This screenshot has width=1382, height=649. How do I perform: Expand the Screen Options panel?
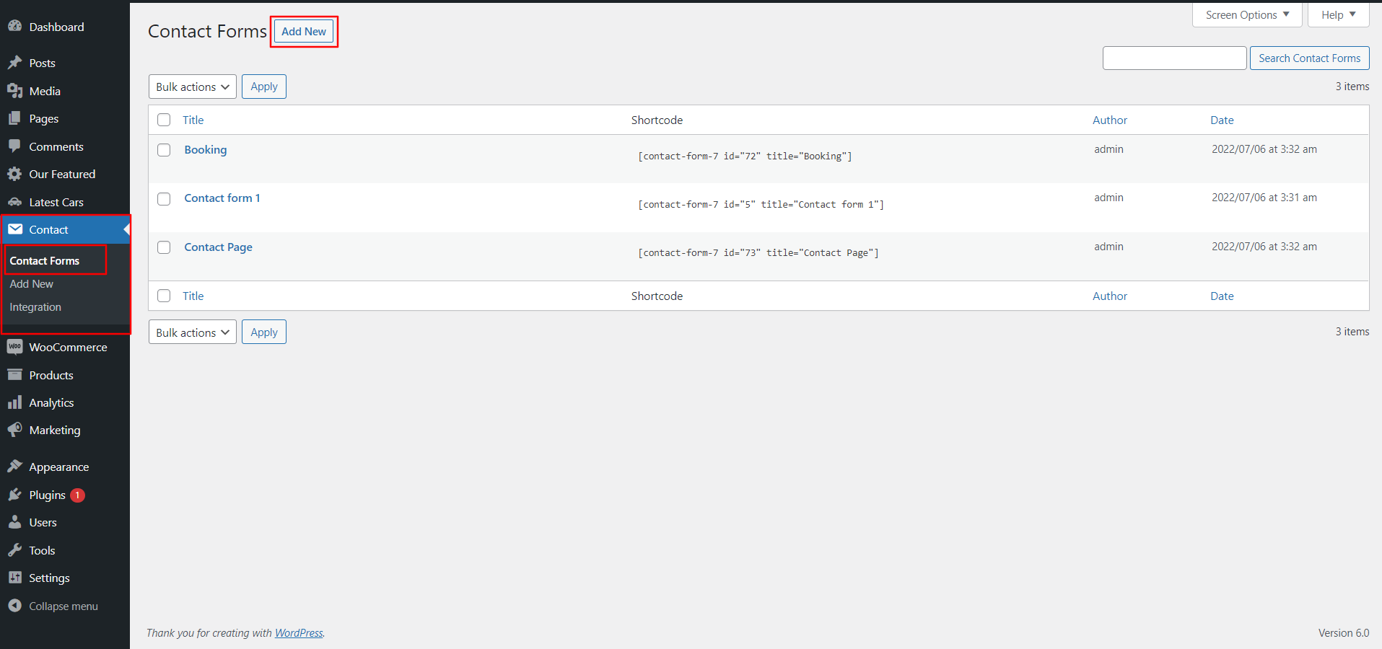[1246, 15]
